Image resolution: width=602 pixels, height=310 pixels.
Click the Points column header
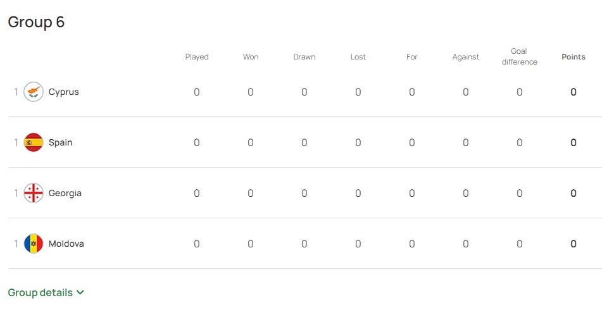[574, 57]
